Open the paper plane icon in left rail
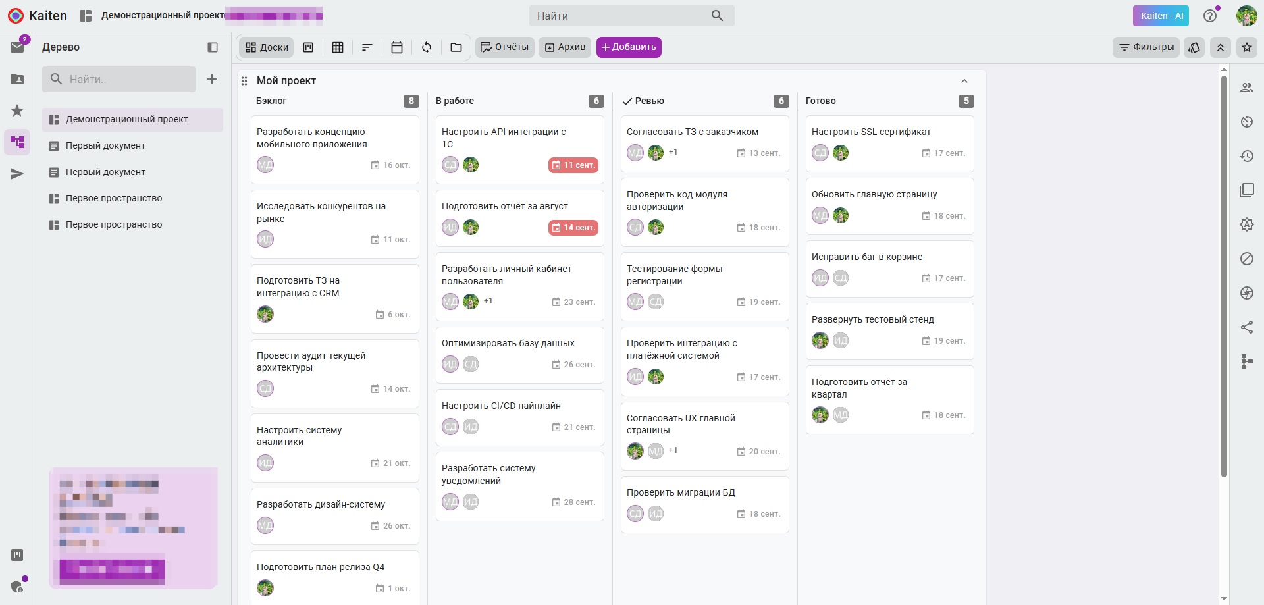The height and width of the screenshot is (605, 1264). coord(17,174)
